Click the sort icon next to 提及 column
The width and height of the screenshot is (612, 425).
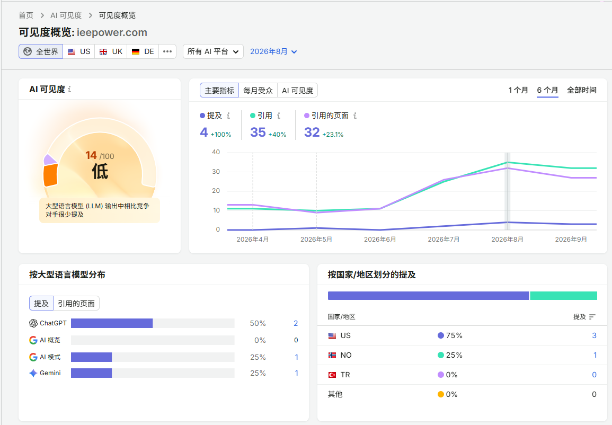point(592,317)
